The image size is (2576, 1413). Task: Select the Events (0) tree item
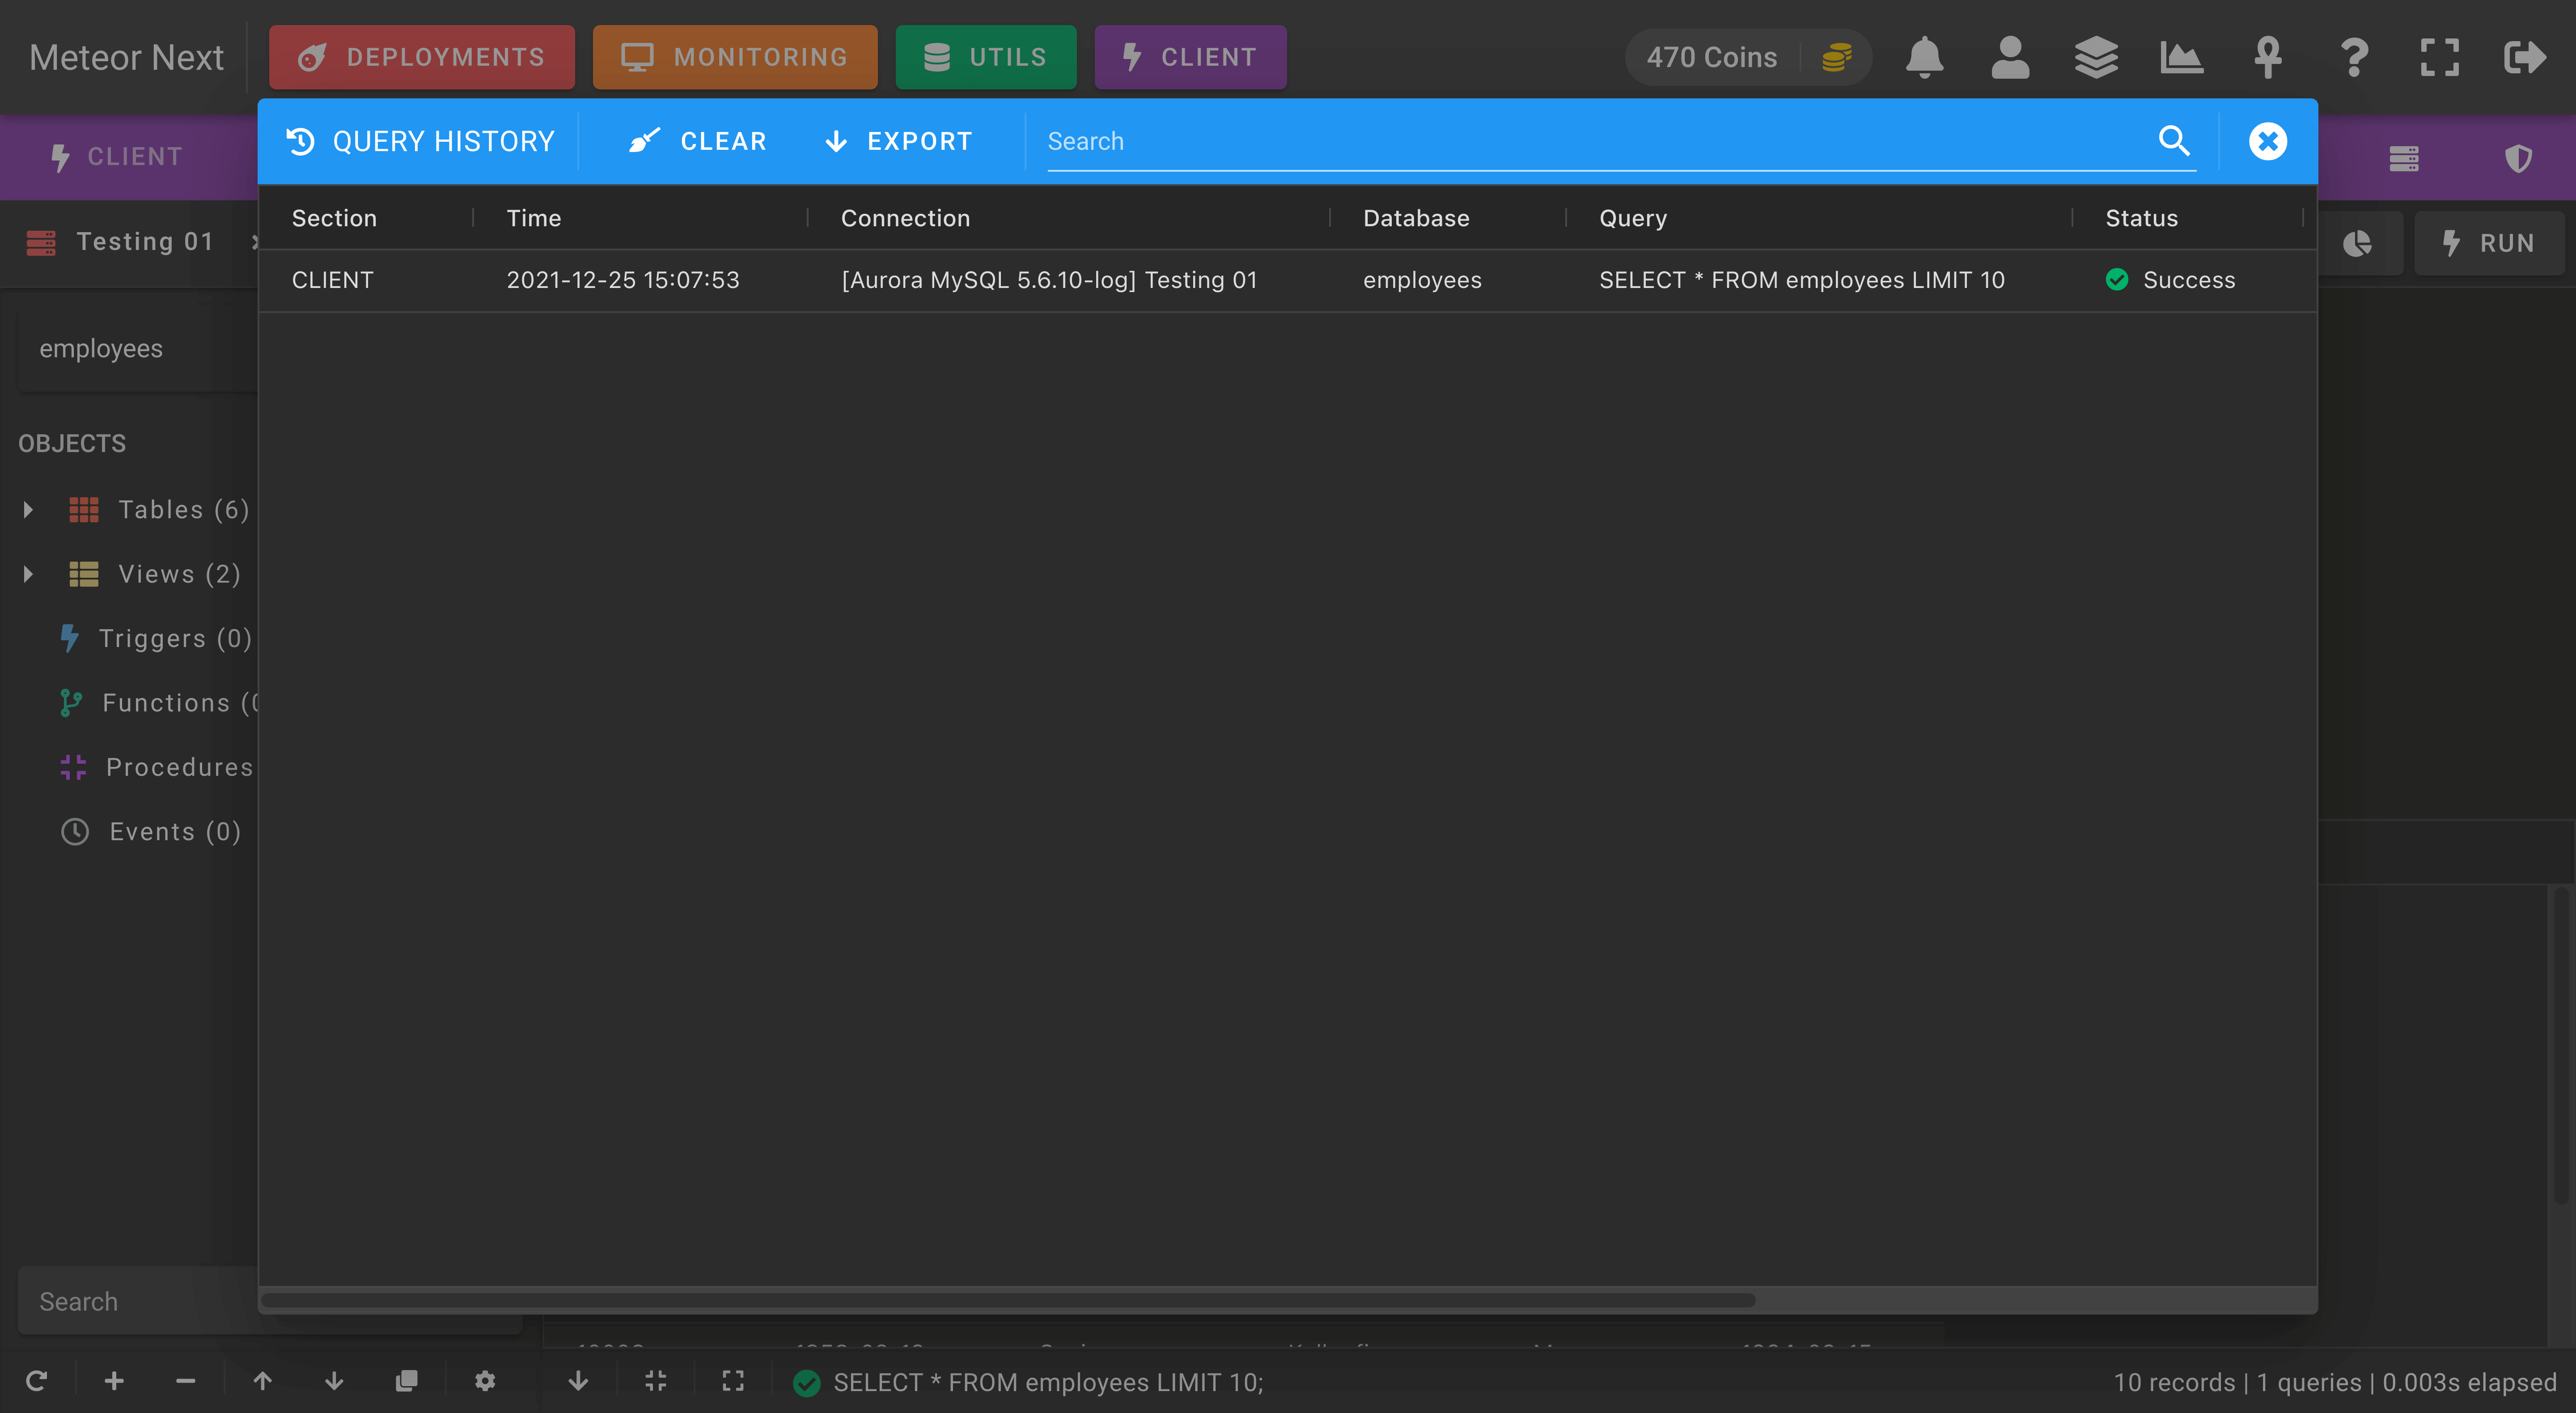coord(151,832)
